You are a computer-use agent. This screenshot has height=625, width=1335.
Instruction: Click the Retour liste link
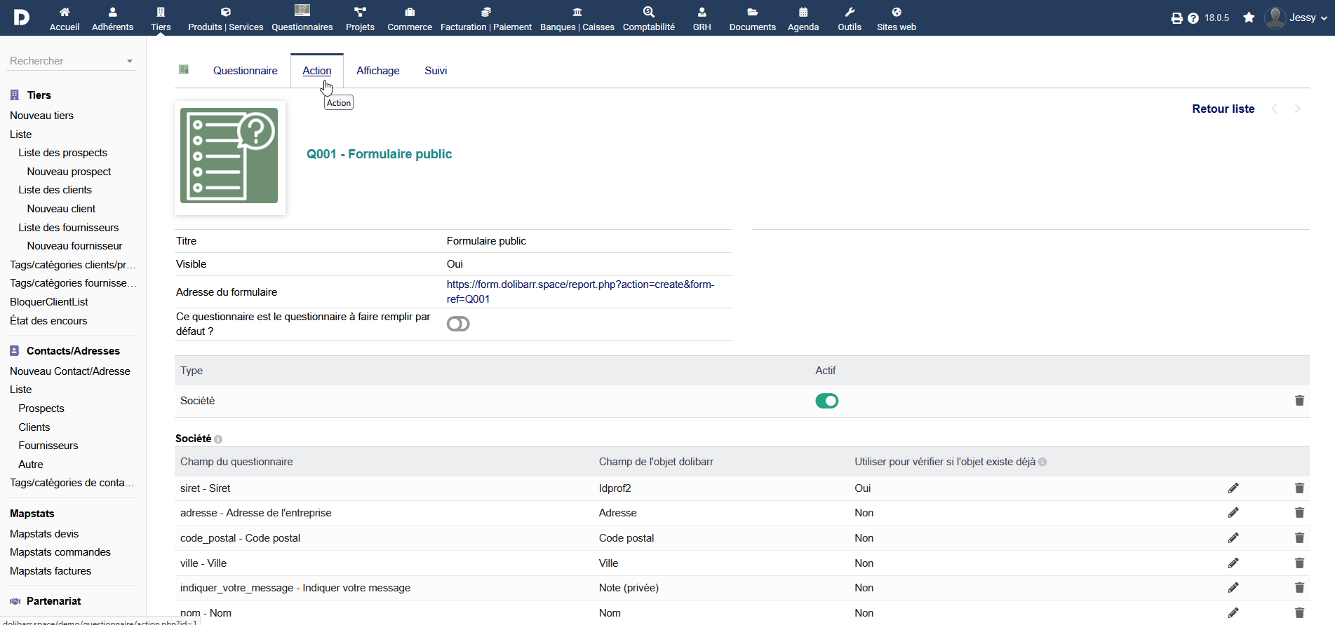[1223, 109]
